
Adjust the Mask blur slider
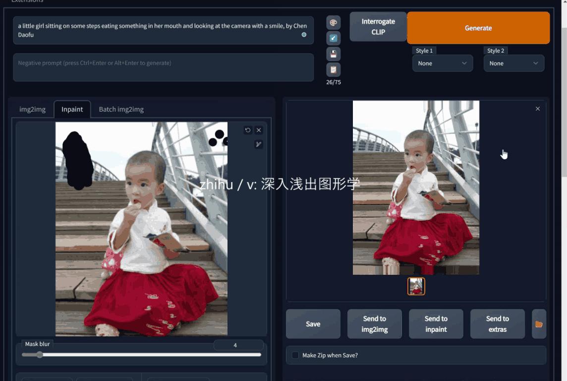tap(40, 355)
